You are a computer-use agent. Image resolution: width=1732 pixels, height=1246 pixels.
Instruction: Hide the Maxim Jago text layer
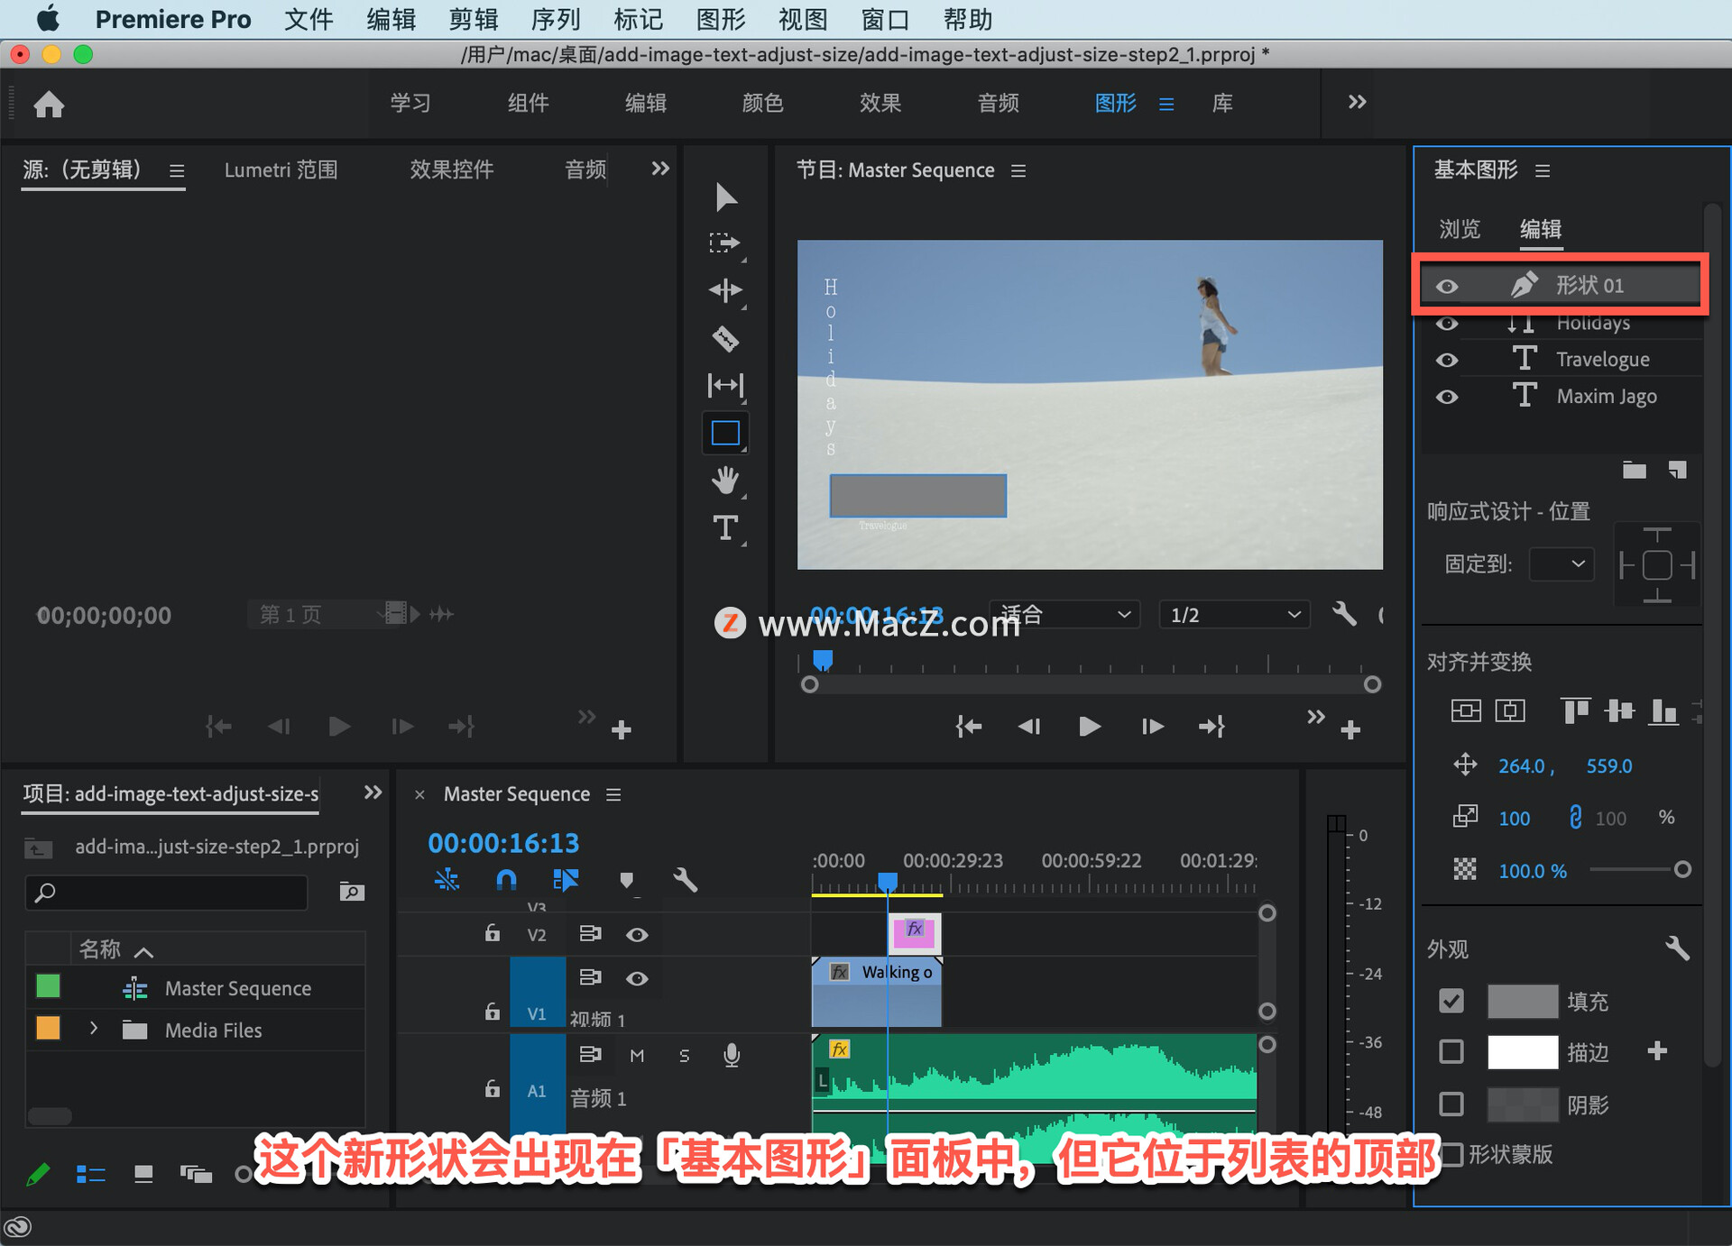(1447, 397)
